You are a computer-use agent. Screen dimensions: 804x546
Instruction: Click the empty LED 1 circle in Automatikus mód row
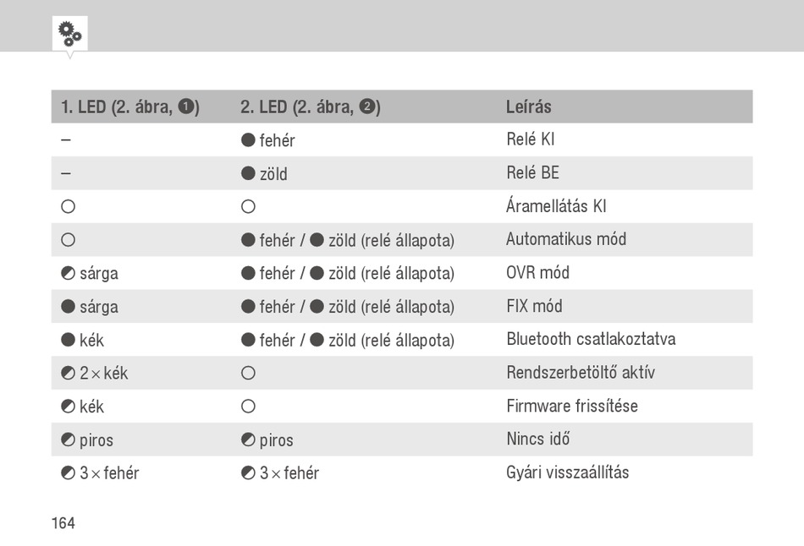(69, 240)
